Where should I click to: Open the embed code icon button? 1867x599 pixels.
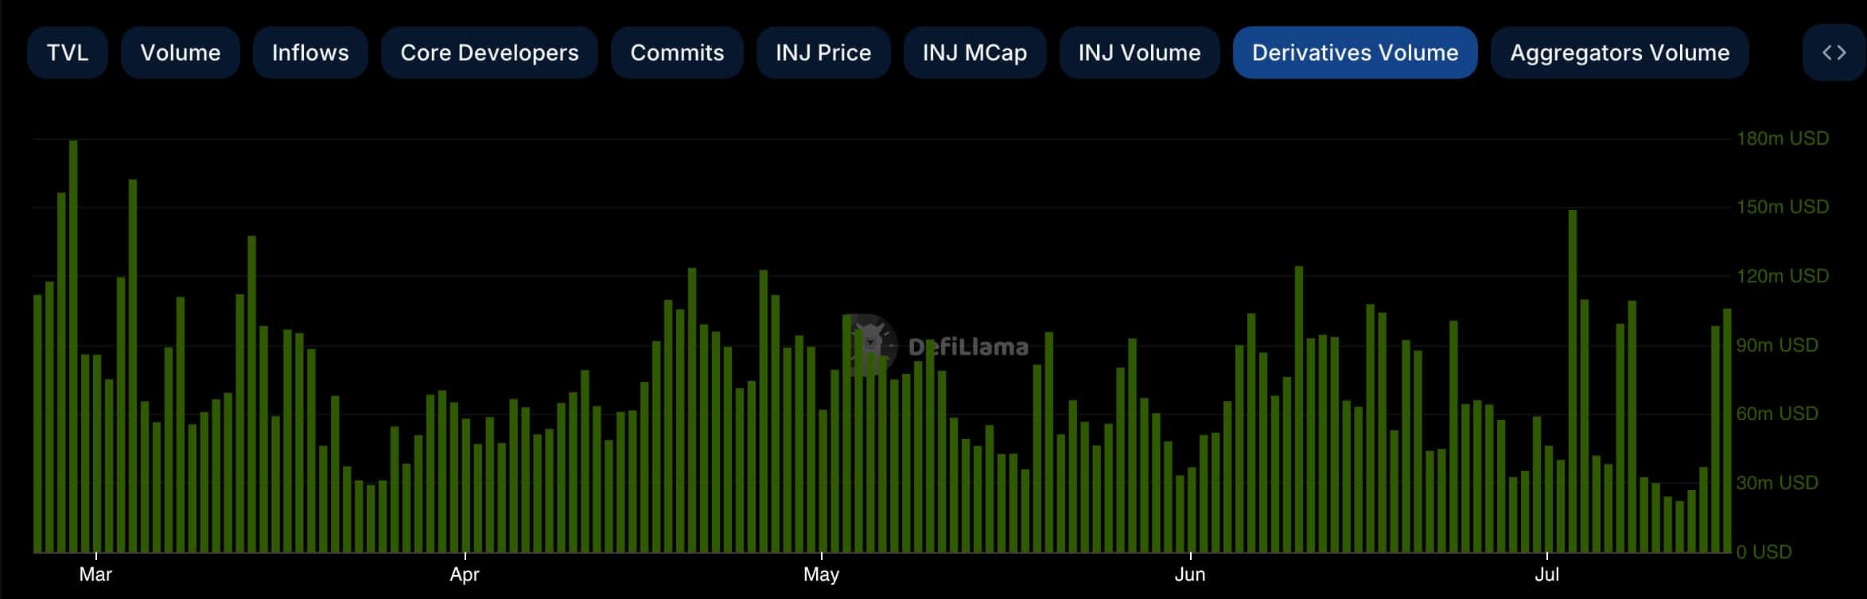[x=1834, y=53]
